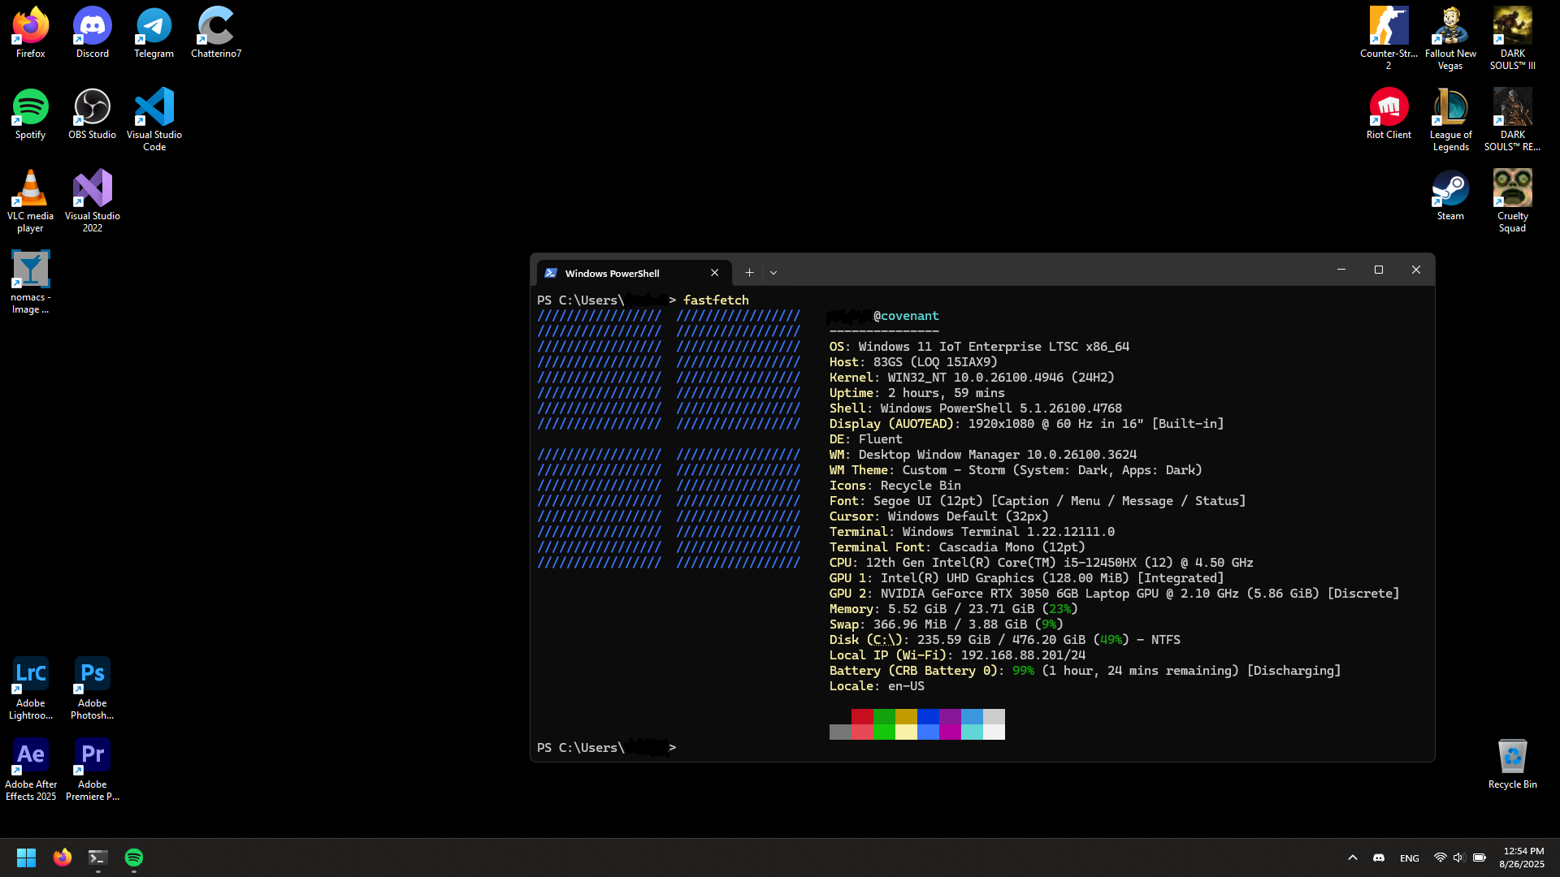Click the OS: Windows 11 IoT Enterprise line
The image size is (1560, 877).
tap(979, 347)
